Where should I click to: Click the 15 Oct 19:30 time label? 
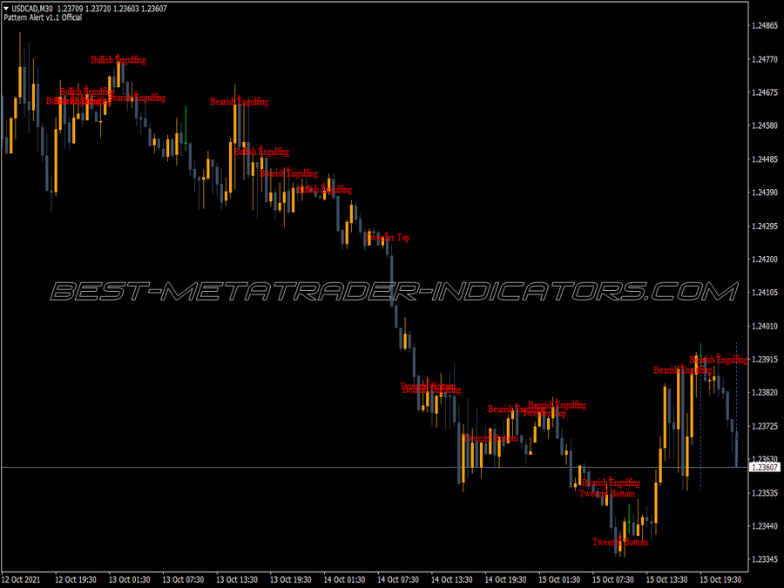(720, 579)
